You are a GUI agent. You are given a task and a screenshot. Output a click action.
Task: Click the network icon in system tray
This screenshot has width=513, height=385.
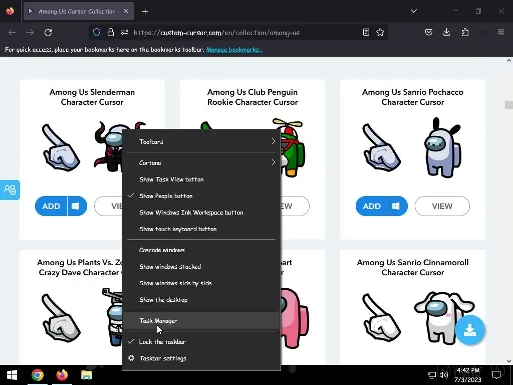click(x=431, y=375)
